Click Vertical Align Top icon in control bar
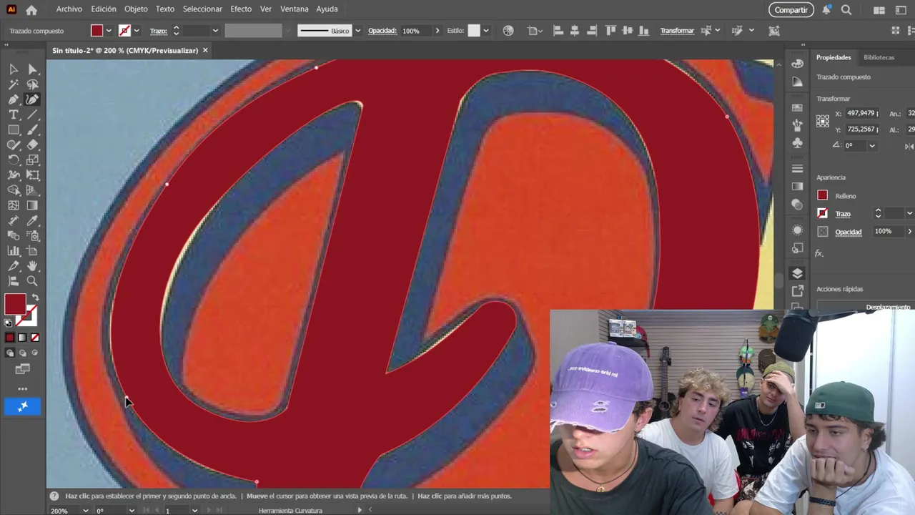Screen dimensions: 915x515 610,31
